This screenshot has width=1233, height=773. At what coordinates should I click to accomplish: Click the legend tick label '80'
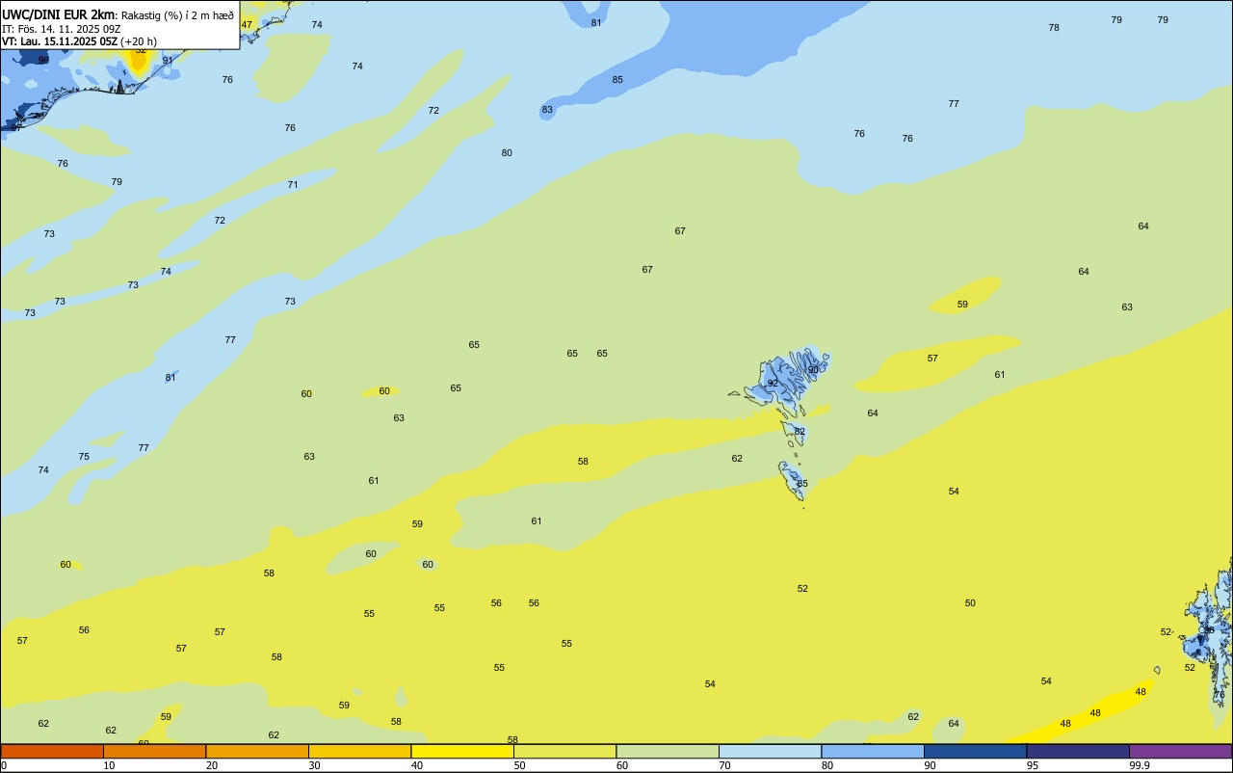click(826, 765)
